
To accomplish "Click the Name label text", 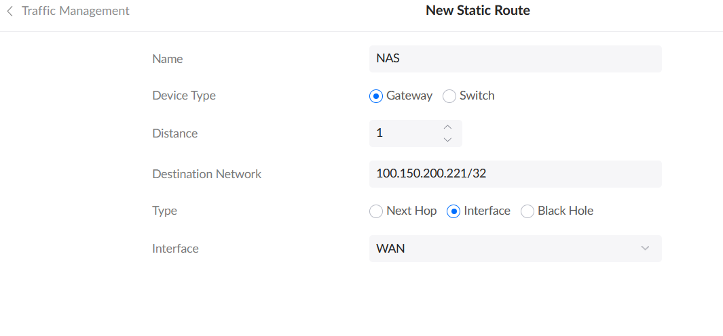I will 168,59.
